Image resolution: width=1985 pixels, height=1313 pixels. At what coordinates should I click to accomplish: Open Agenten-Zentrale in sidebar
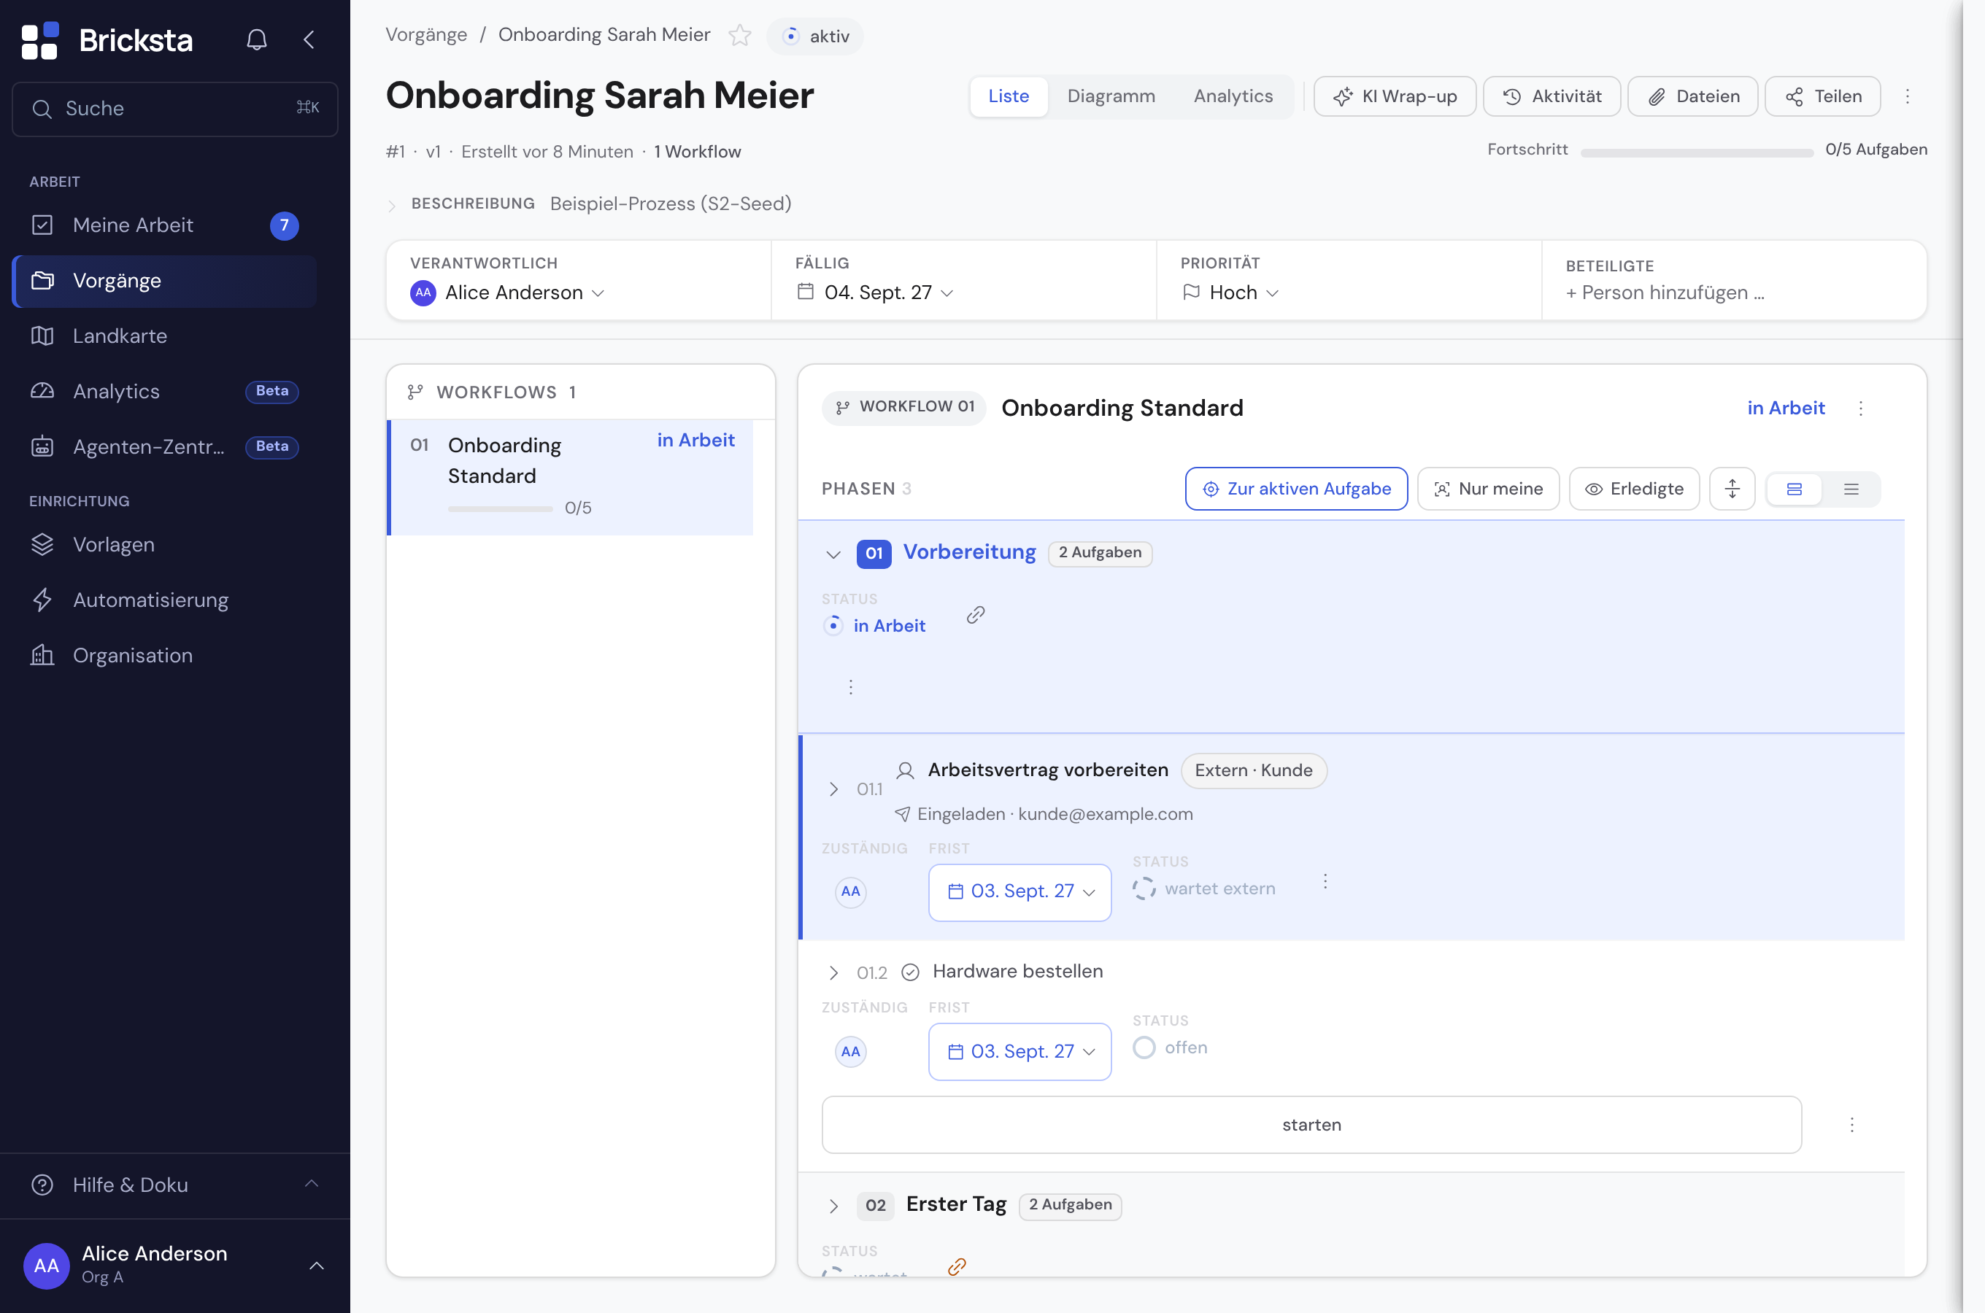coord(165,446)
